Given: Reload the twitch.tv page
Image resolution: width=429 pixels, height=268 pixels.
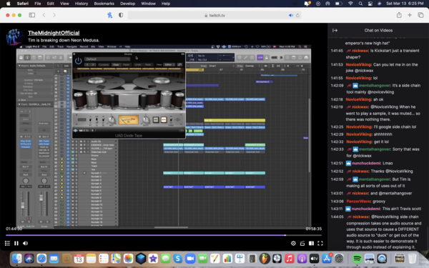Looking at the screenshot, I should point(297,15).
